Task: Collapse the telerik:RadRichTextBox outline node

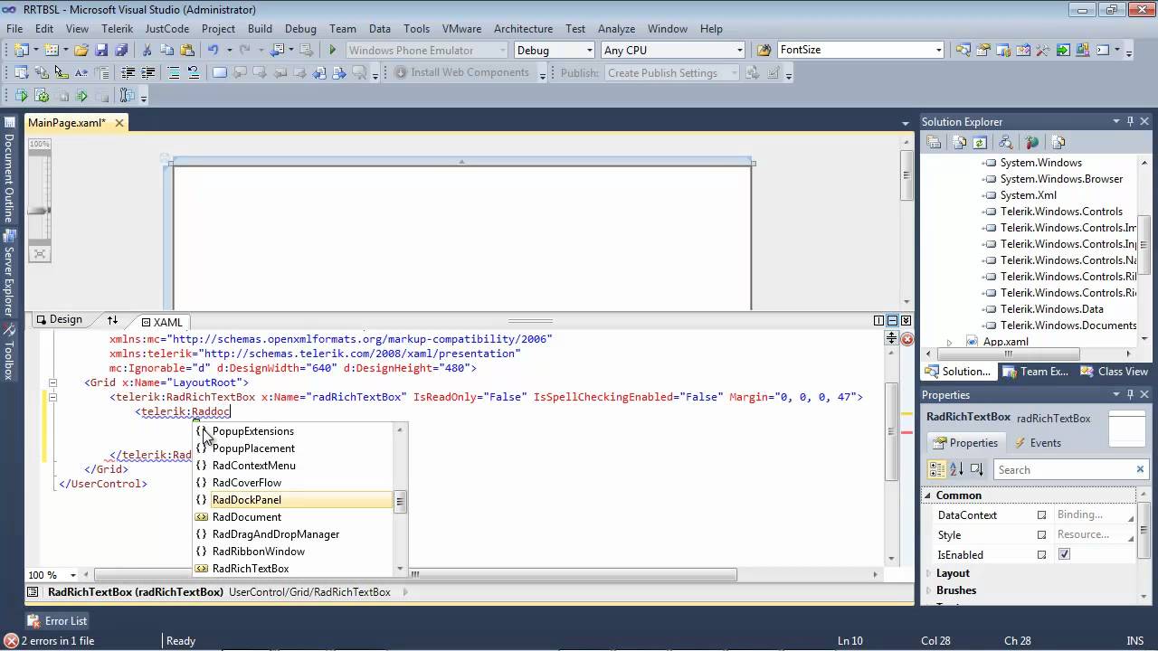Action: [x=52, y=397]
